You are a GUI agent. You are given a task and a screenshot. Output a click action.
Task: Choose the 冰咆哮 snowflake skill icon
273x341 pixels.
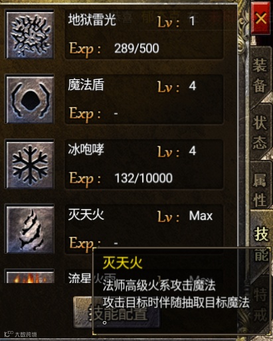click(x=30, y=165)
